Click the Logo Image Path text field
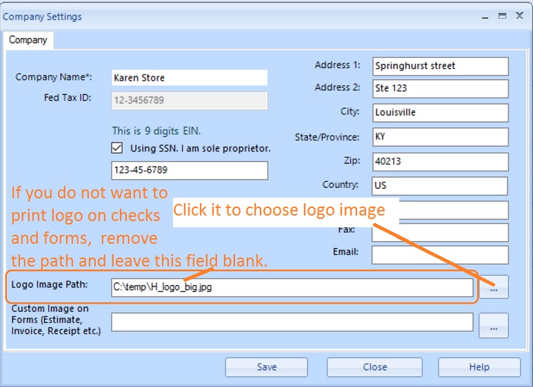533x387 pixels. click(292, 287)
